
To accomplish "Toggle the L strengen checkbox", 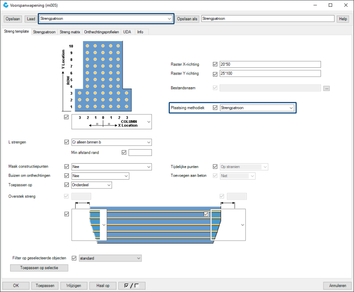I will (x=67, y=142).
